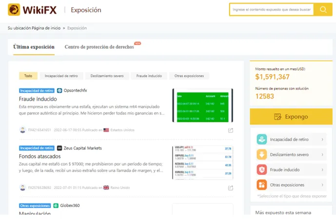Click the Opsontechfx broker logo icon

click(59, 90)
